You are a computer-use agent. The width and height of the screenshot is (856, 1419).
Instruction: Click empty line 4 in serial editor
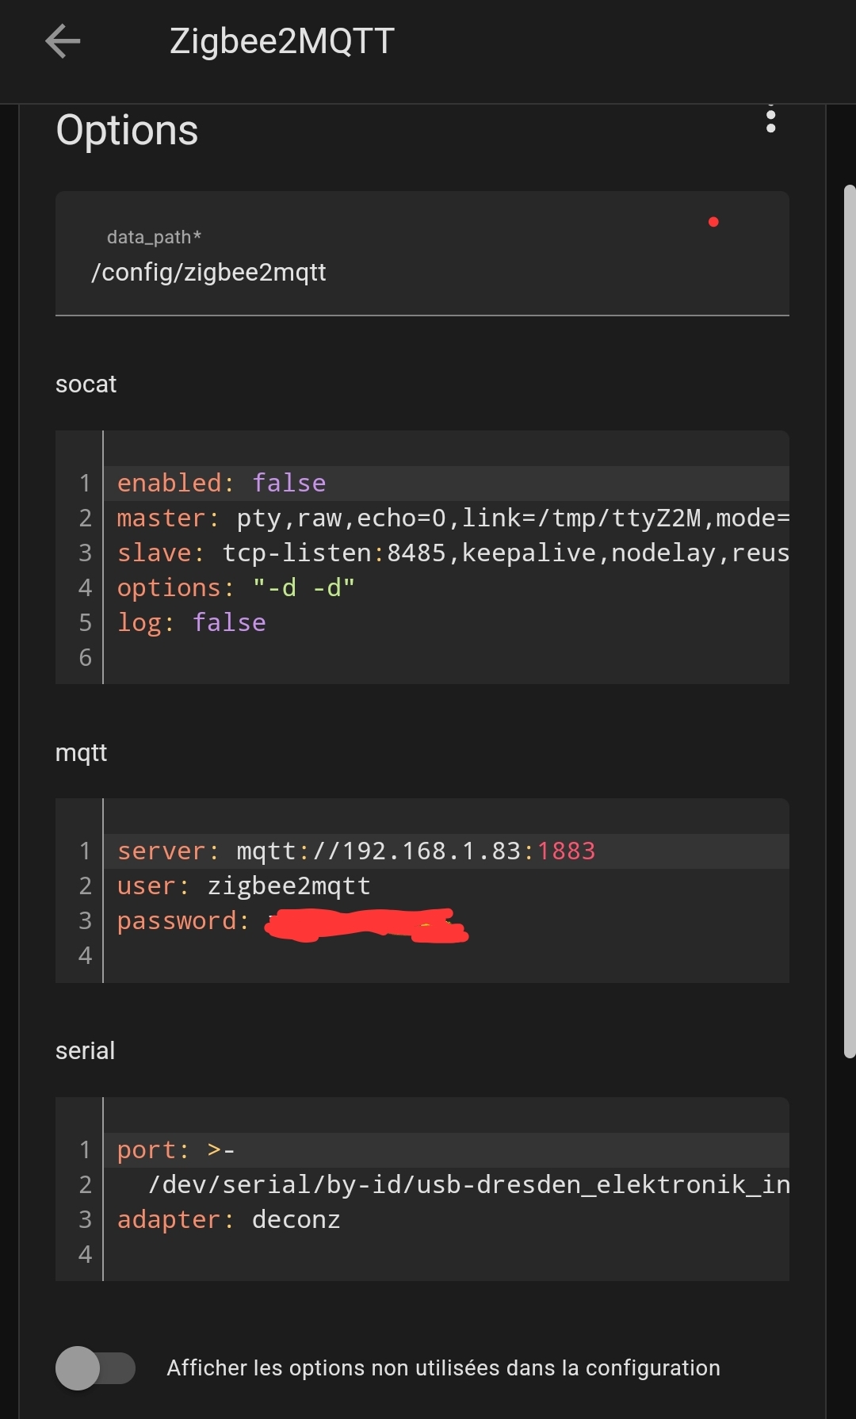tap(447, 1254)
